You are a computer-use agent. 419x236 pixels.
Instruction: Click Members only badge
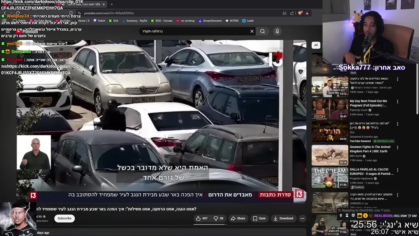pyautogui.click(x=384, y=141)
